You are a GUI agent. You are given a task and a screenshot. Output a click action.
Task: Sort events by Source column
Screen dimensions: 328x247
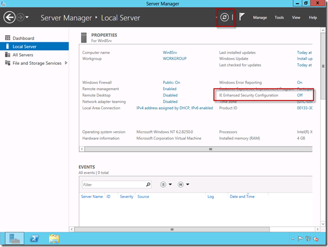143,196
